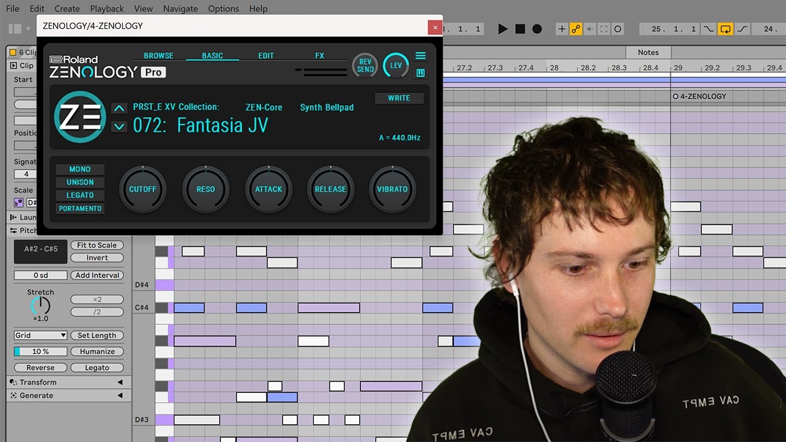Viewport: 786px width, 442px height.
Task: Click the A = 440.0Hz tuning value
Action: pyautogui.click(x=400, y=138)
